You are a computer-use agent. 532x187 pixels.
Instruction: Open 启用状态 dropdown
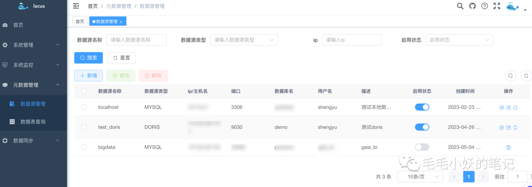point(460,40)
